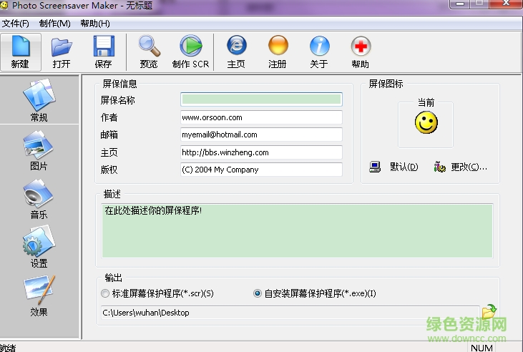Click the NUM status bar indicator

[x=482, y=348]
